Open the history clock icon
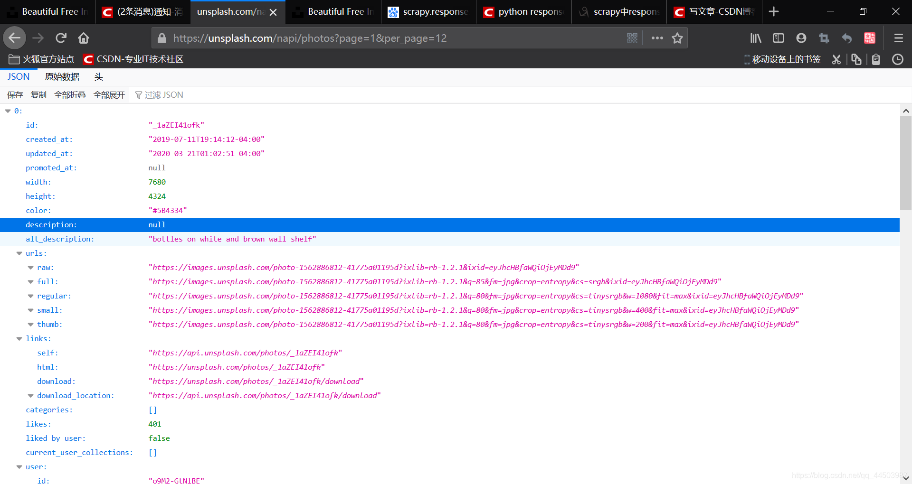The width and height of the screenshot is (912, 484). pyautogui.click(x=897, y=59)
